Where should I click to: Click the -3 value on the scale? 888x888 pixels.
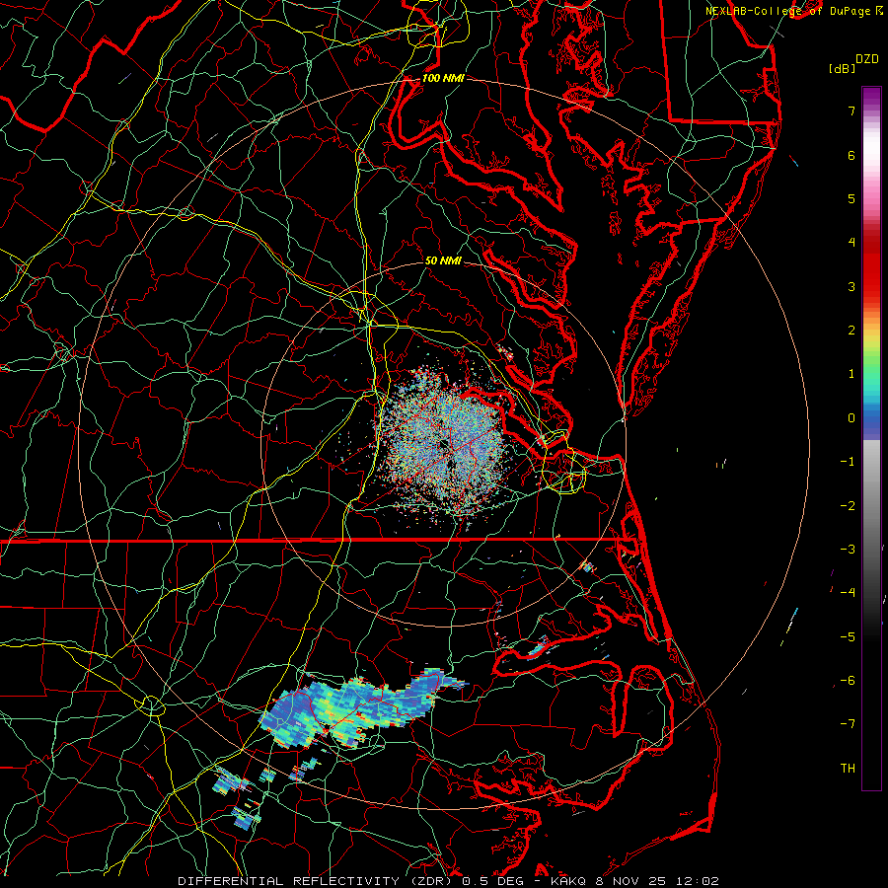click(848, 550)
